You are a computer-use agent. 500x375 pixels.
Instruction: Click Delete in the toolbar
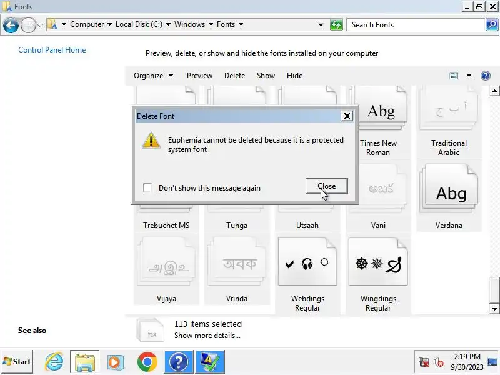tap(235, 76)
